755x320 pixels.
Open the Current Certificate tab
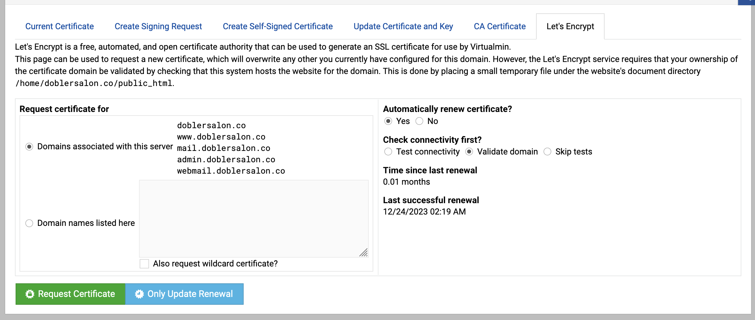(x=59, y=26)
